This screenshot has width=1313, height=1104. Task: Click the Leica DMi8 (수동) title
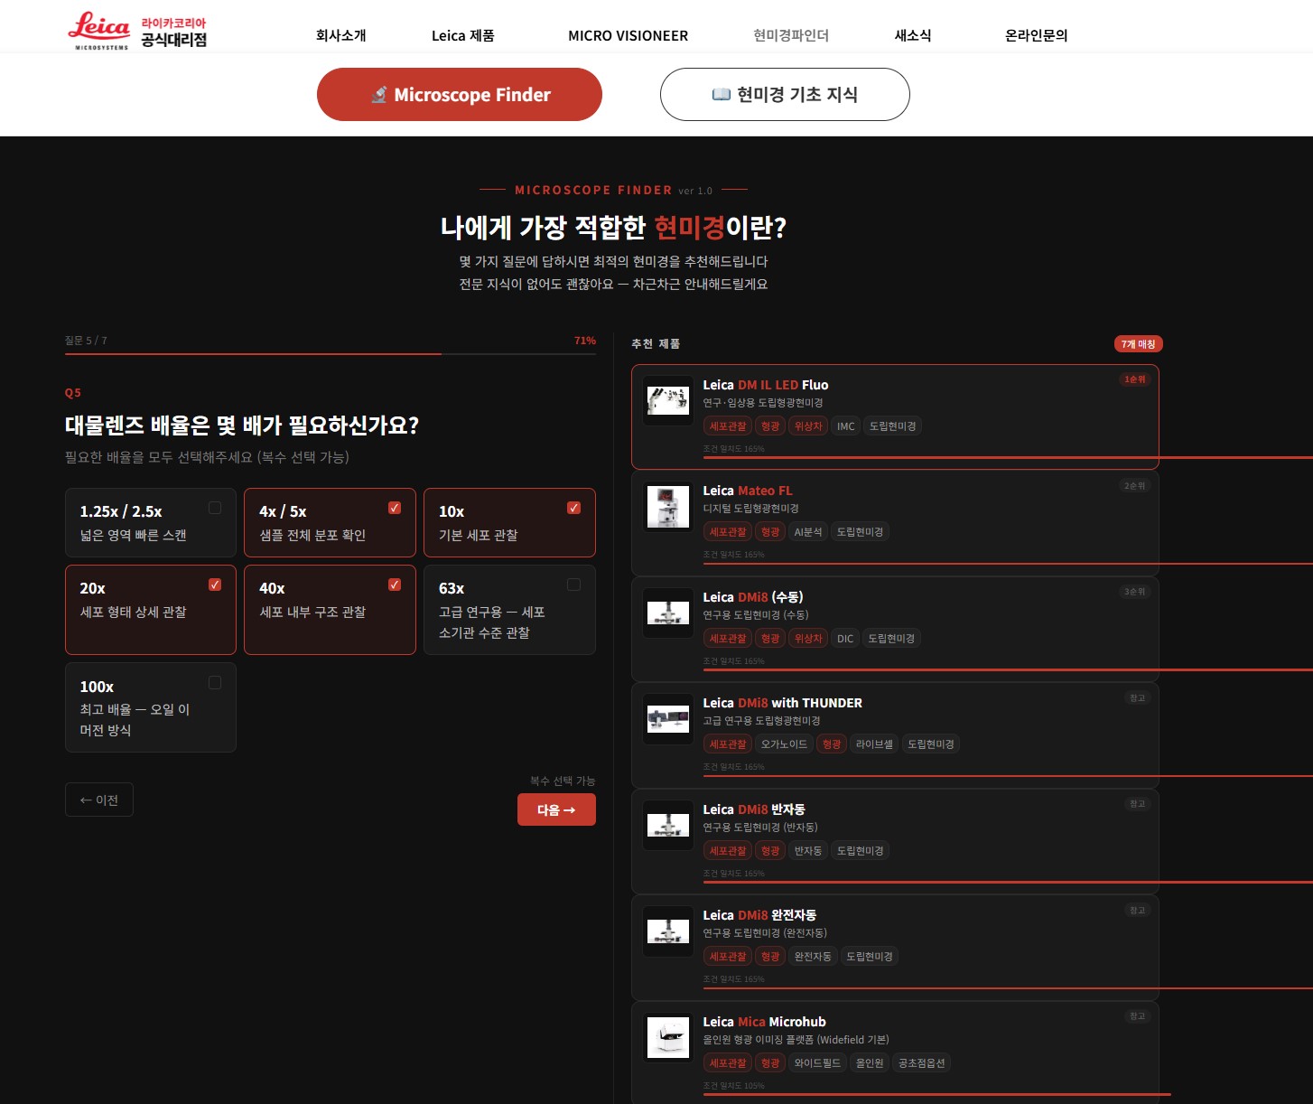tap(753, 597)
